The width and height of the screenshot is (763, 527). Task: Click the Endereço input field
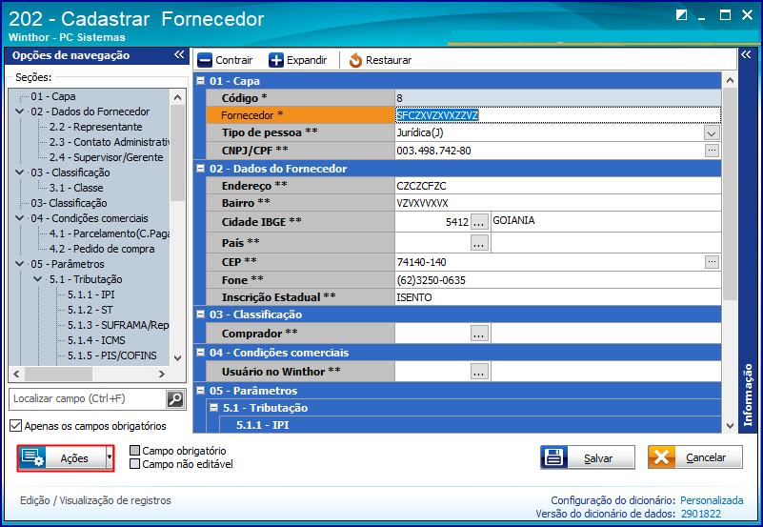tap(557, 186)
